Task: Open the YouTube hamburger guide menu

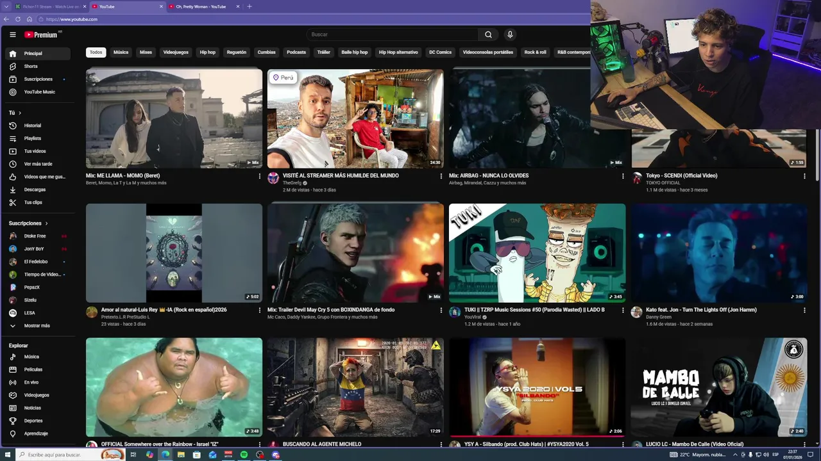Action: pos(13,35)
